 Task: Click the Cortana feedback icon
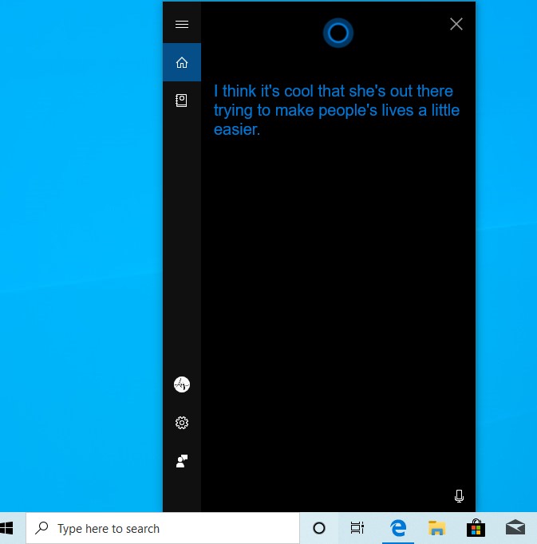tap(182, 461)
